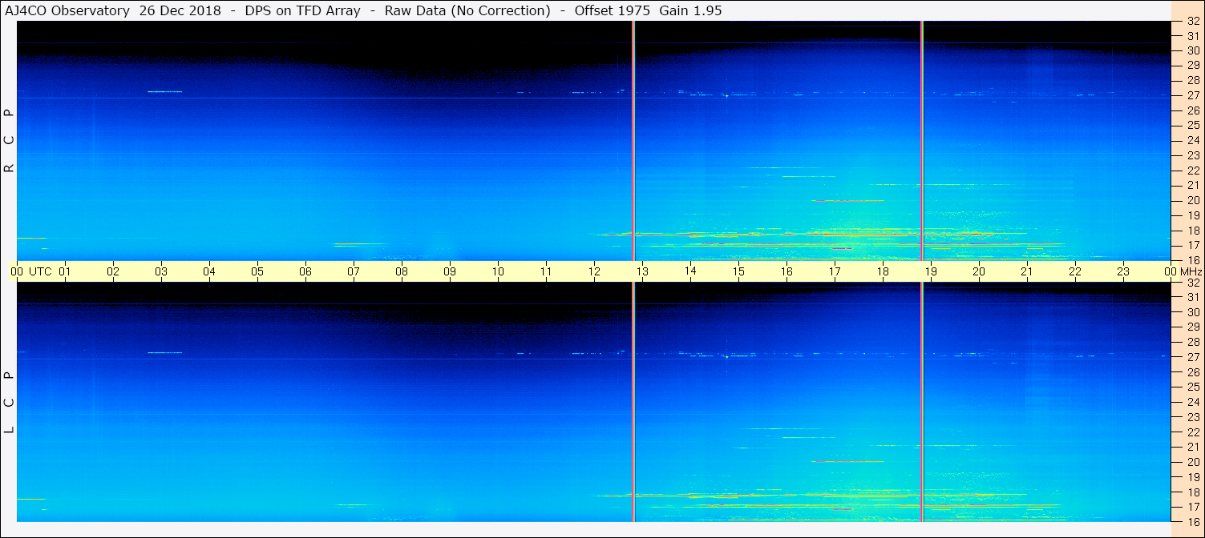Select the 'Gain 1.95' value
Screen dimensions: 1205x538
click(690, 10)
